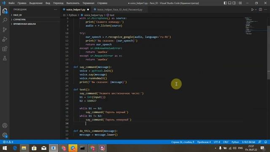This screenshot has width=270, height=152.
Task: Select the Python language mode
Action: [235, 142]
